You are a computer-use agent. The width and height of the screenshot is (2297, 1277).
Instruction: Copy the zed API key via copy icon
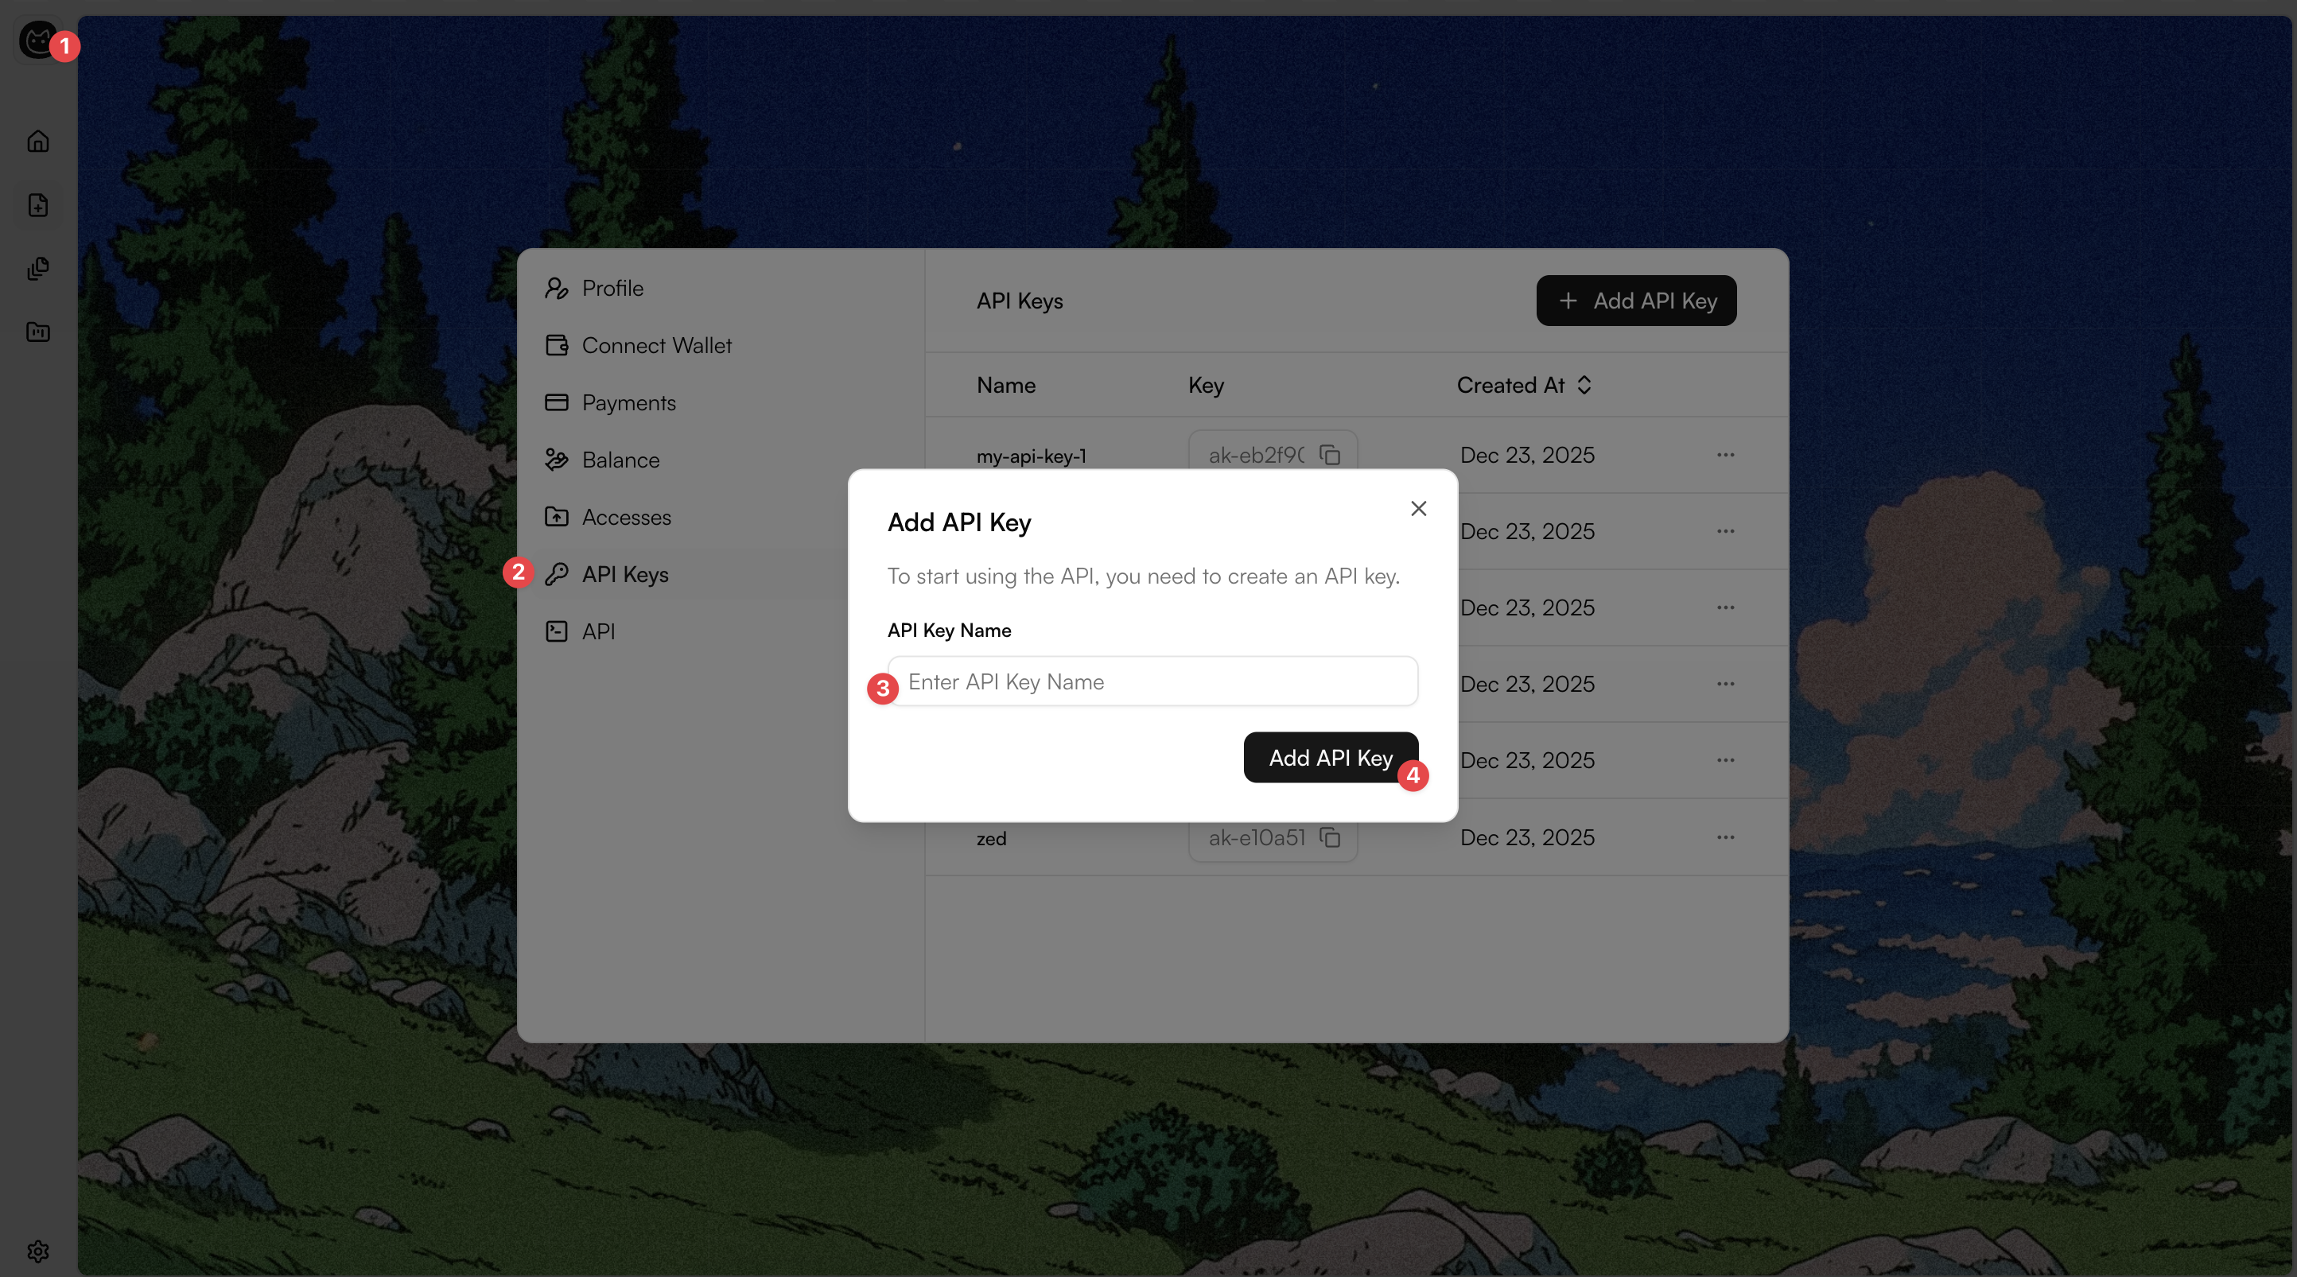coord(1330,837)
